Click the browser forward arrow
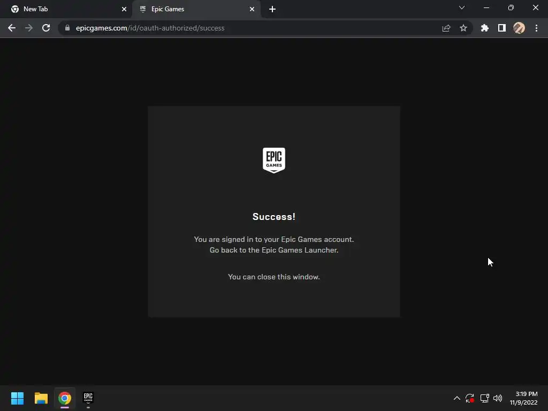Screen dimensions: 548x411 29,28
